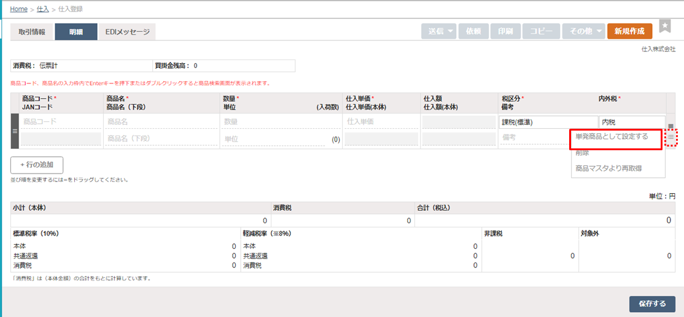Viewport: 684px width, 317px height.
Task: Open the row menu icon on the right
Action: click(671, 139)
